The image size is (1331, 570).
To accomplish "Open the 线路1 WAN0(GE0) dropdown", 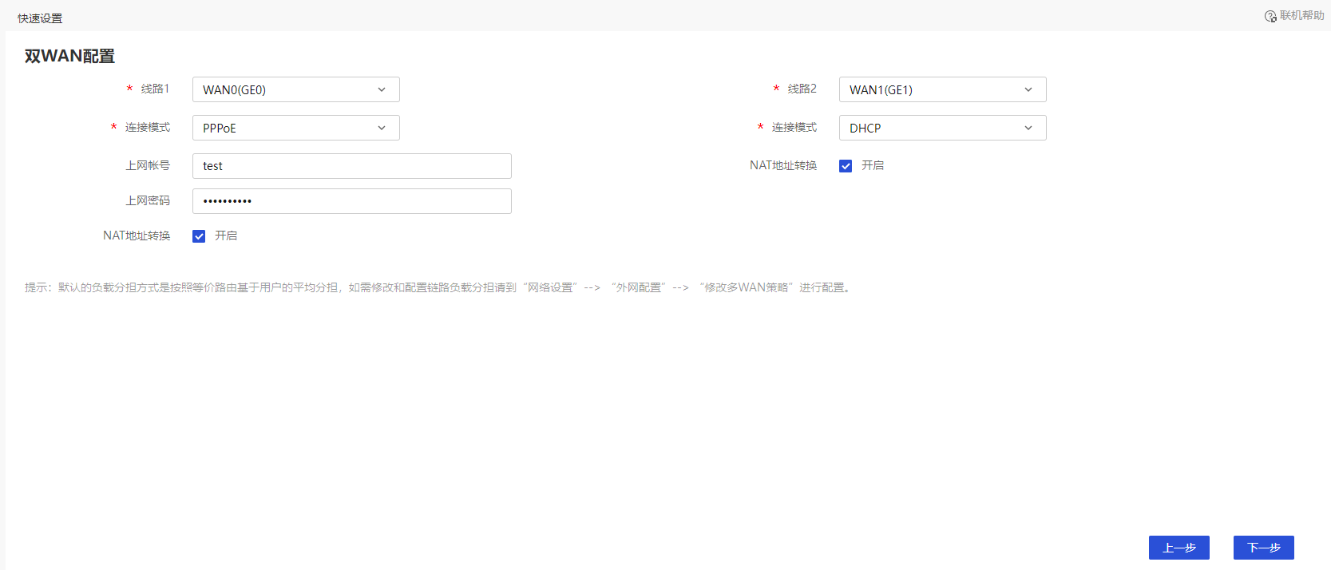I will tap(295, 89).
